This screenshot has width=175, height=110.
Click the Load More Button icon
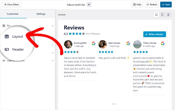pyautogui.click(x=4, y=61)
